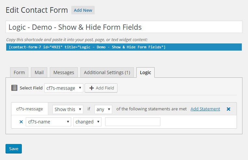
Task: Select the Logic tab
Action: pyautogui.click(x=145, y=72)
